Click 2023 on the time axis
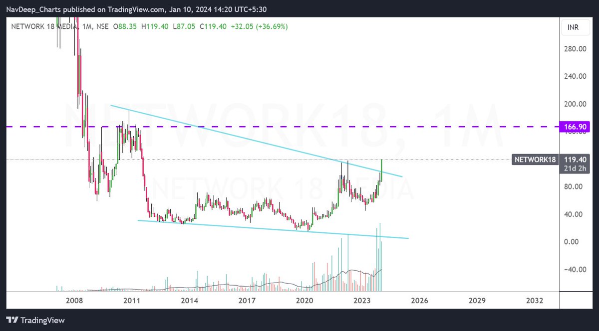This screenshot has height=331, width=599. [x=362, y=301]
